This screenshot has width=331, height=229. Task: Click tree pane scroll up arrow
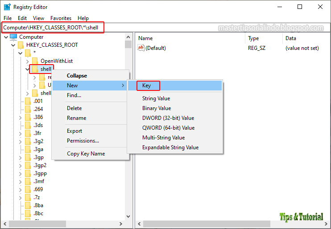point(128,37)
